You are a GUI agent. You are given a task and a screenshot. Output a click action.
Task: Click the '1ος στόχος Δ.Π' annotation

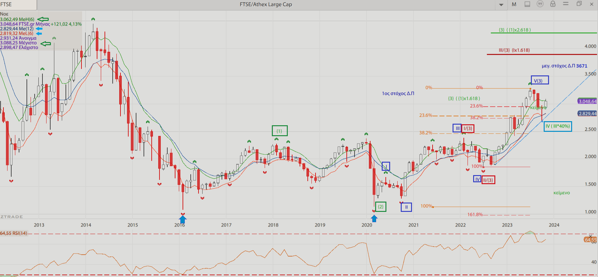(x=398, y=93)
